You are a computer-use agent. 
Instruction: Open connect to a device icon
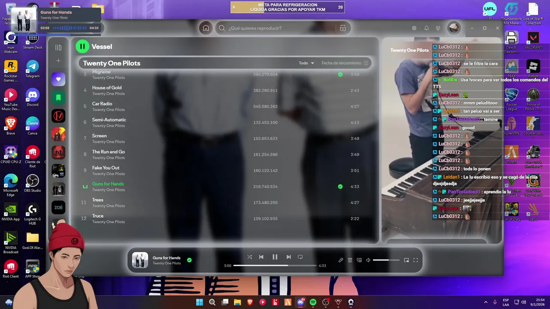tap(359, 260)
